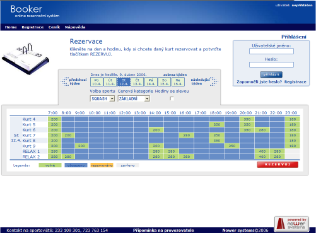
Task: Select the Ne 16.4. day tab
Action: 178,82
